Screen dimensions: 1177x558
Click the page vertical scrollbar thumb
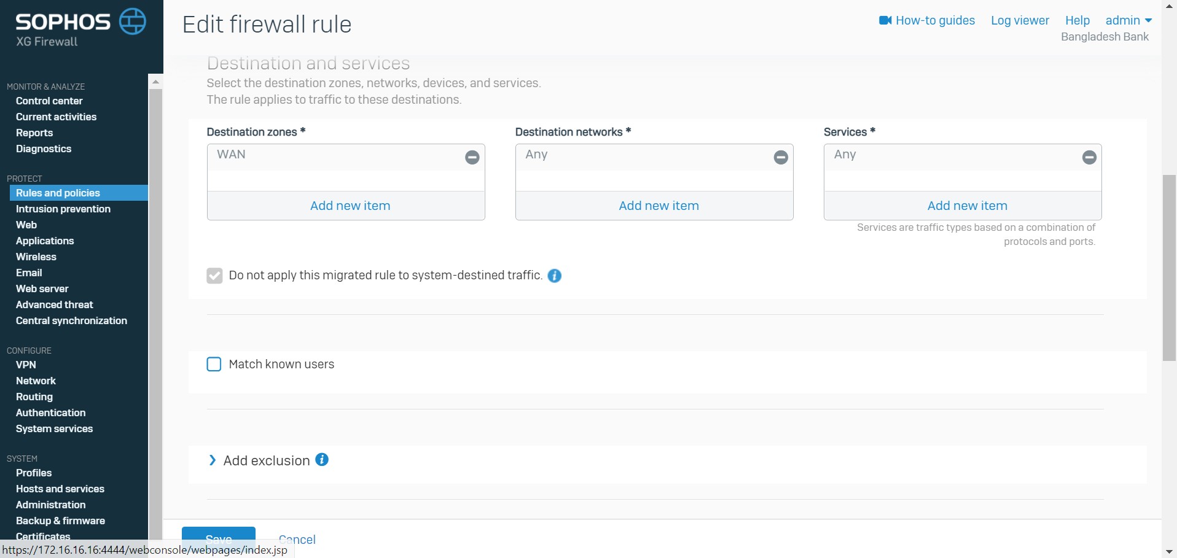1168,268
